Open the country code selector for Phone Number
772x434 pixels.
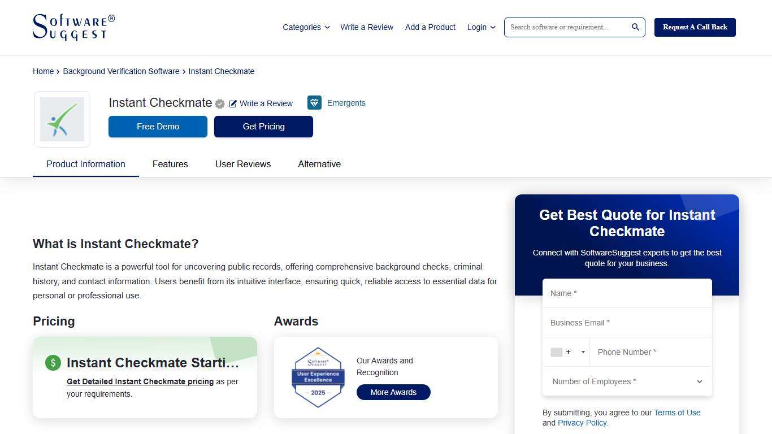pyautogui.click(x=567, y=351)
